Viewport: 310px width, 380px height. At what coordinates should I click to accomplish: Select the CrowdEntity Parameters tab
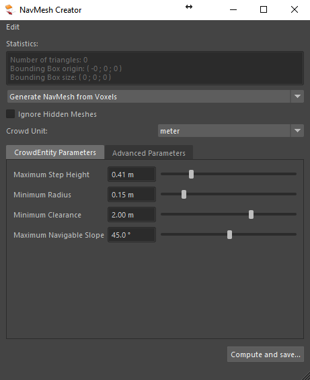coord(55,152)
